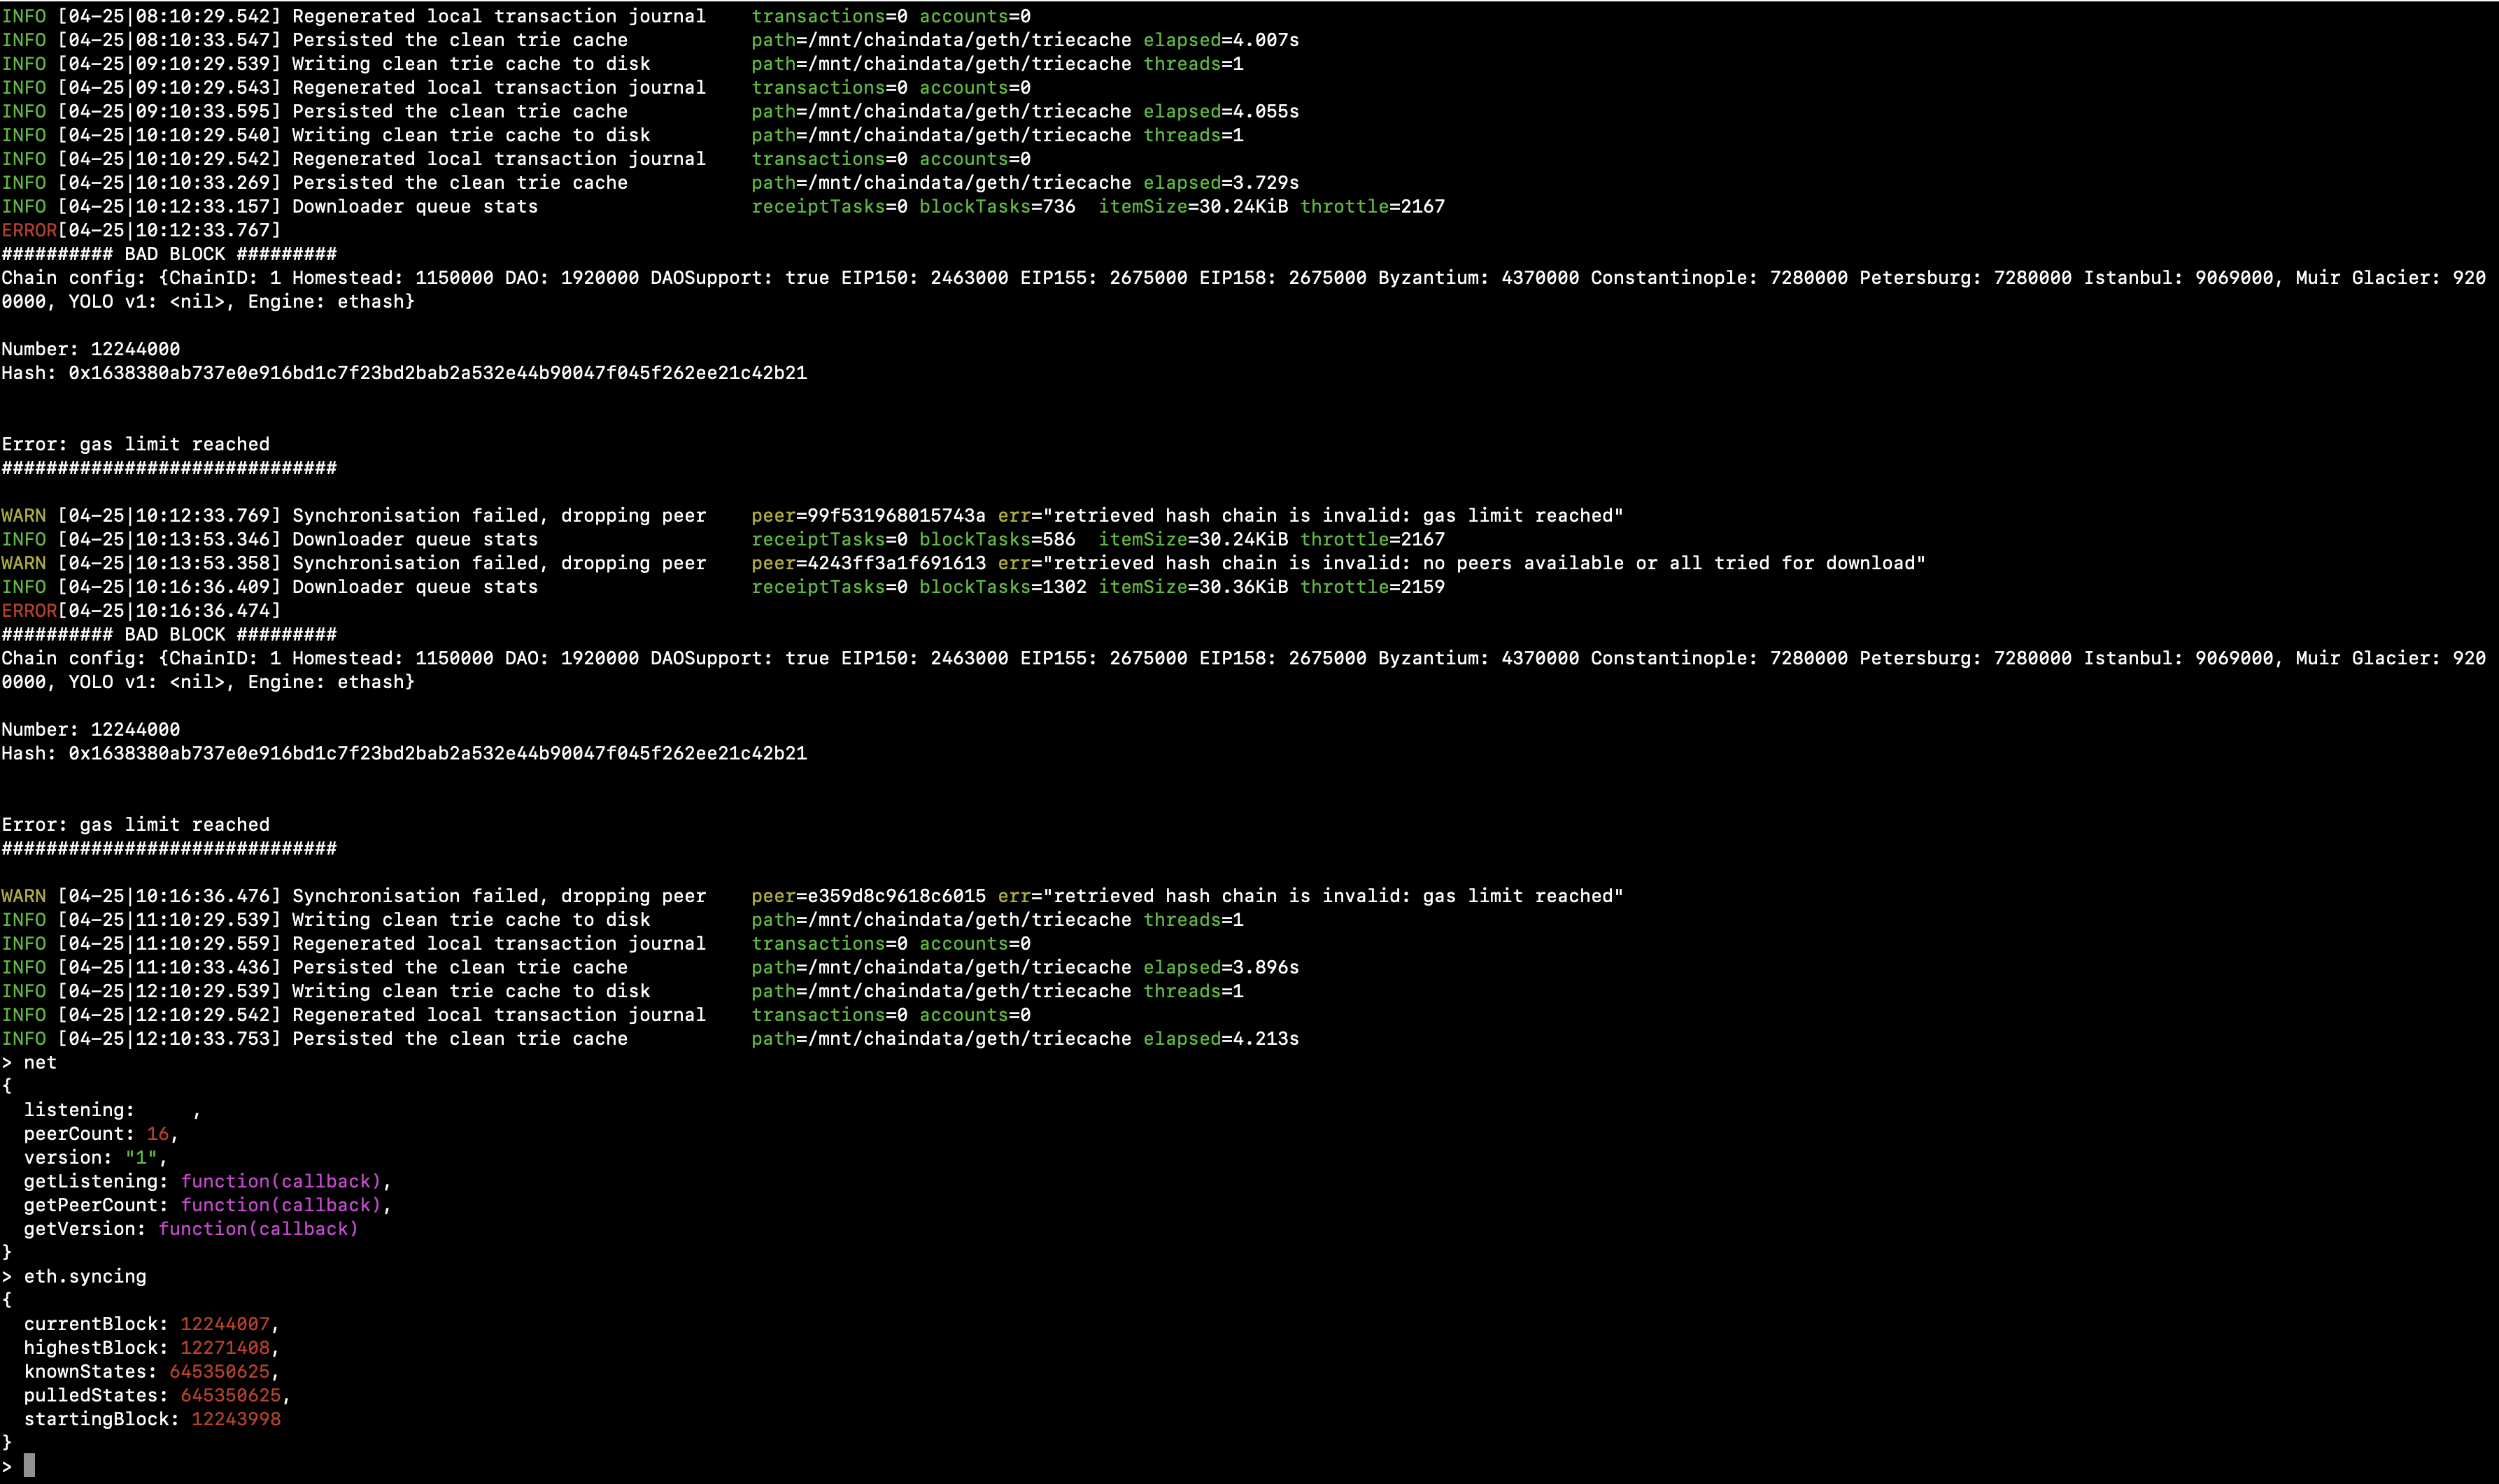Viewport: 2499px width, 1484px height.
Task: Click timestamp [04-25|11:10:29.559]
Action: click(169, 943)
